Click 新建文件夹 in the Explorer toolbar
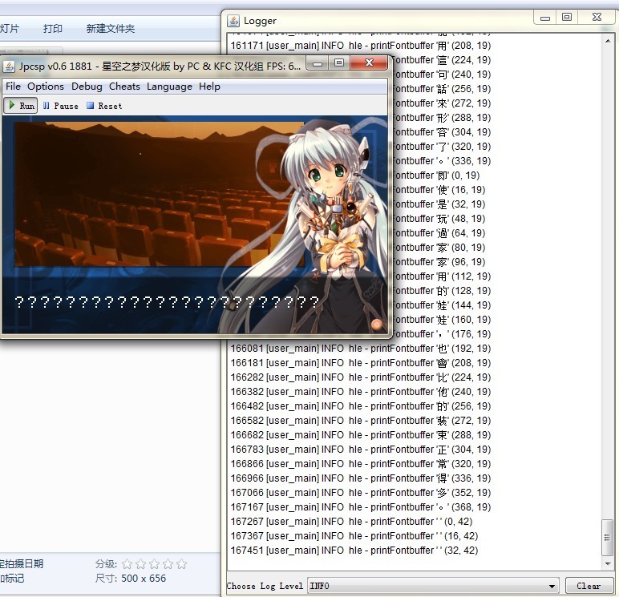This screenshot has height=597, width=619. pos(111,29)
